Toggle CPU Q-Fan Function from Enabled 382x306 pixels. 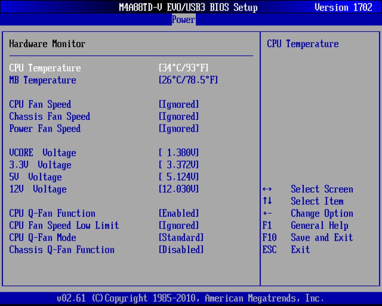(x=178, y=213)
